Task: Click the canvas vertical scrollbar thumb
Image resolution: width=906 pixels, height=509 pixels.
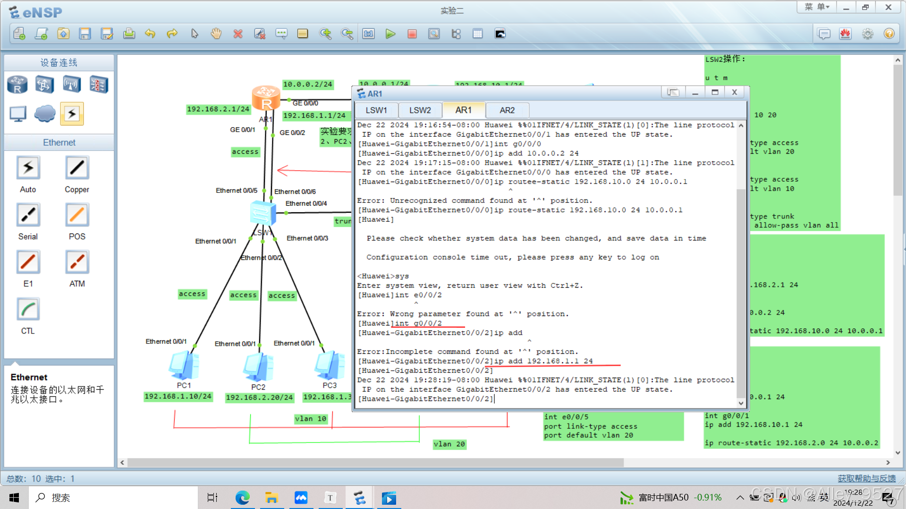Action: pyautogui.click(x=898, y=130)
